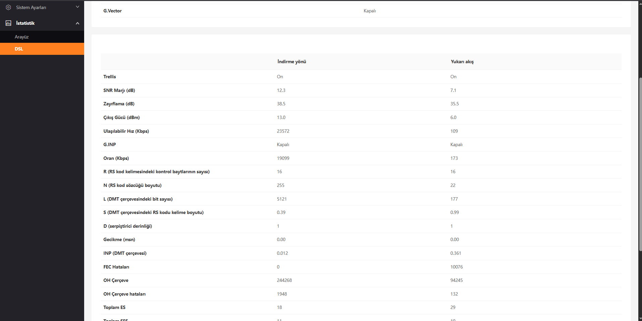Select the DSL sidebar item
Screen dimensions: 642x321
(x=19, y=49)
